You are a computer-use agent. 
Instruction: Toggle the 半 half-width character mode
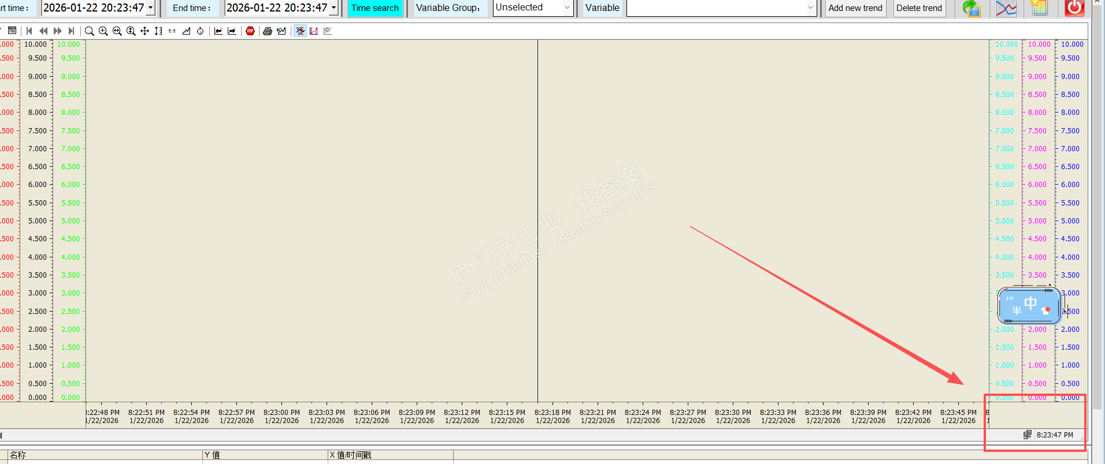pyautogui.click(x=1017, y=310)
